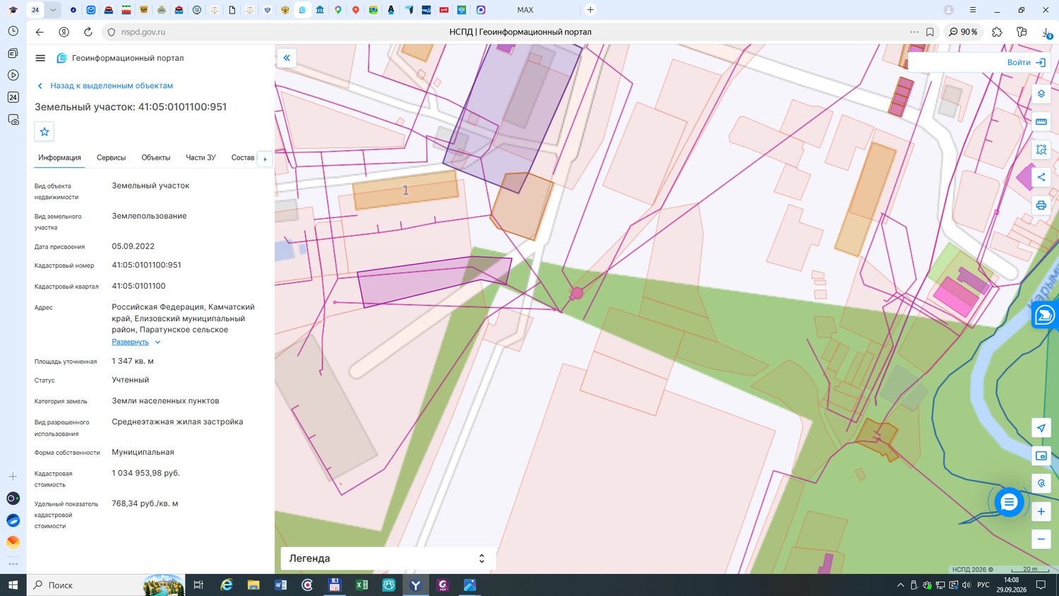The width and height of the screenshot is (1059, 596).
Task: Reload the browser page
Action: tap(88, 32)
